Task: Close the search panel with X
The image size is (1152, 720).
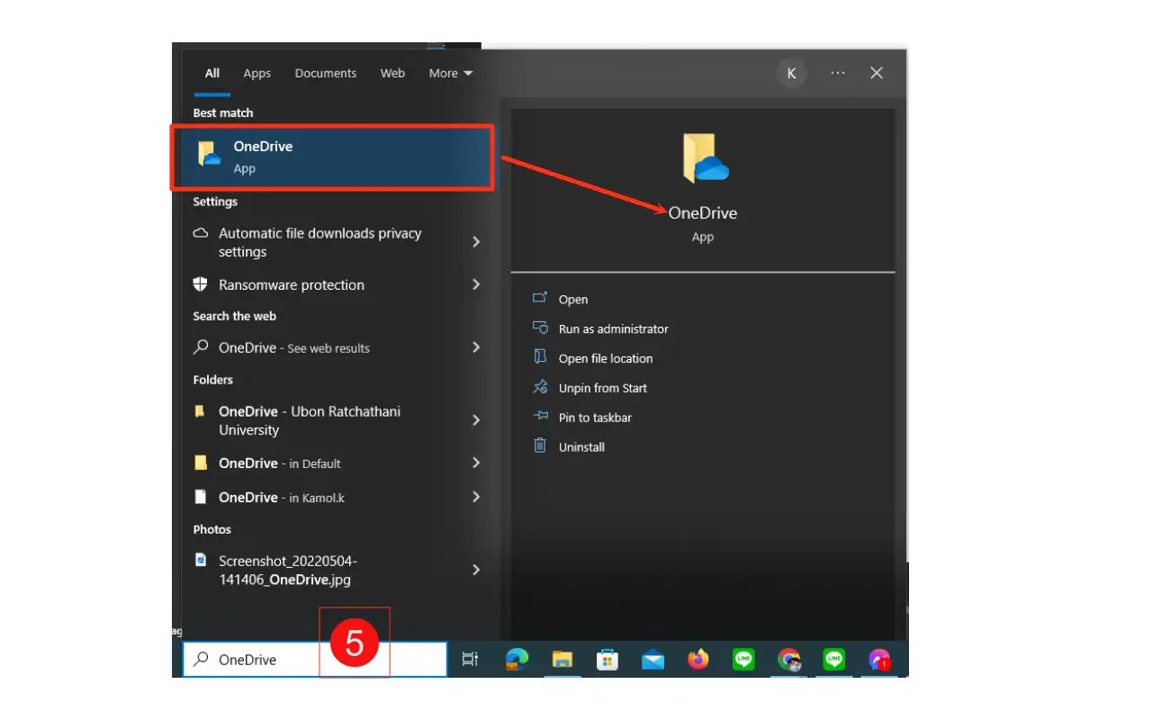Action: (877, 73)
